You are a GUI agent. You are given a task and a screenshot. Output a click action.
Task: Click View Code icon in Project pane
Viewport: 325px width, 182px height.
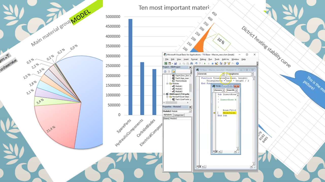pos(165,71)
